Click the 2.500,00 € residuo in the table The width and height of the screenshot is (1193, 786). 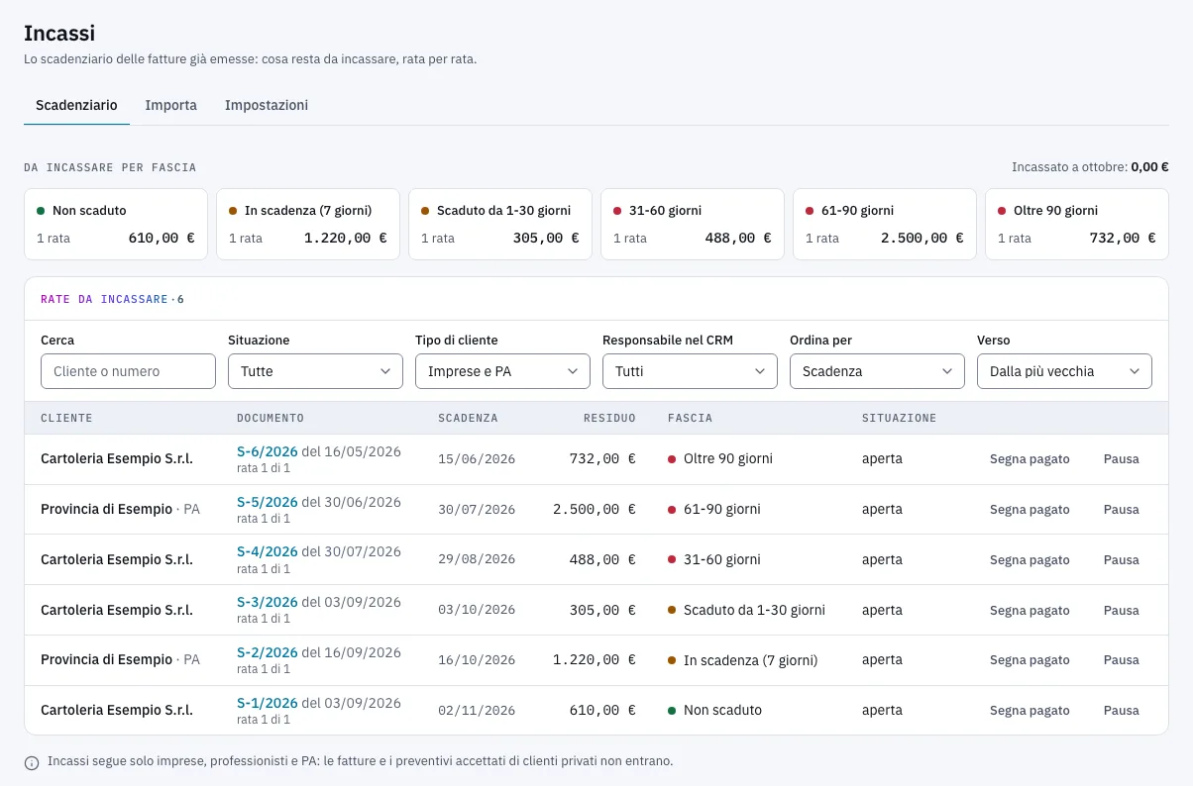pyautogui.click(x=595, y=510)
